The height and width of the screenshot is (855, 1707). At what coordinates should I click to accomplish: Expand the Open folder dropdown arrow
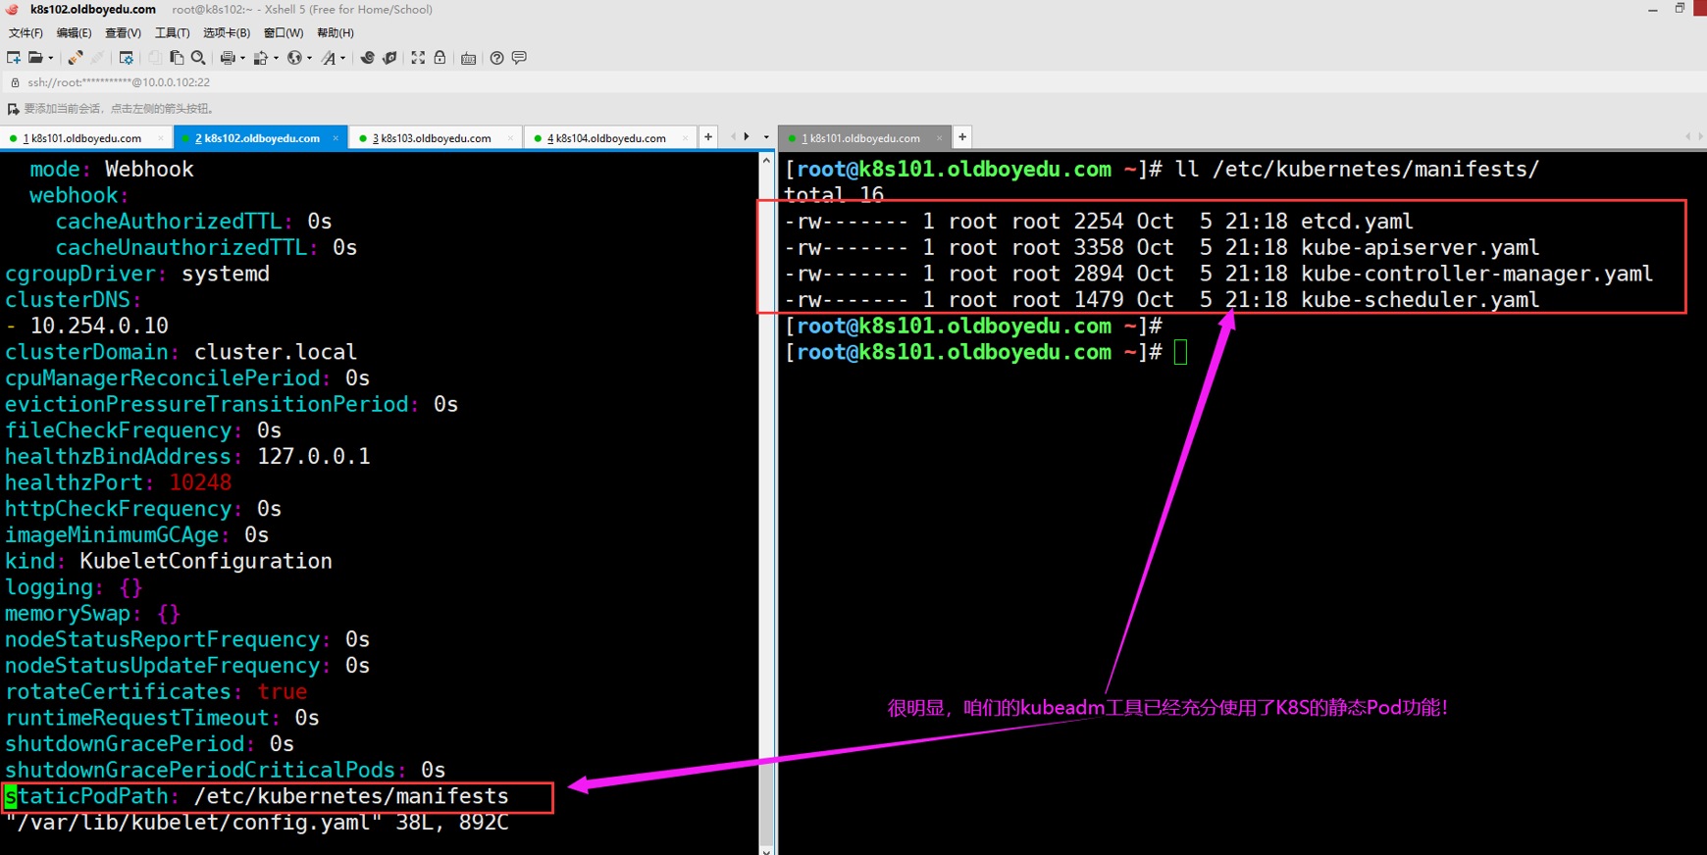point(51,59)
